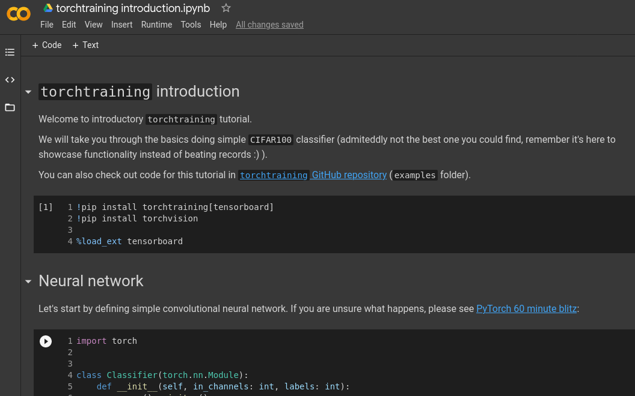Add a new Code cell
Image resolution: width=635 pixels, height=396 pixels.
47,45
